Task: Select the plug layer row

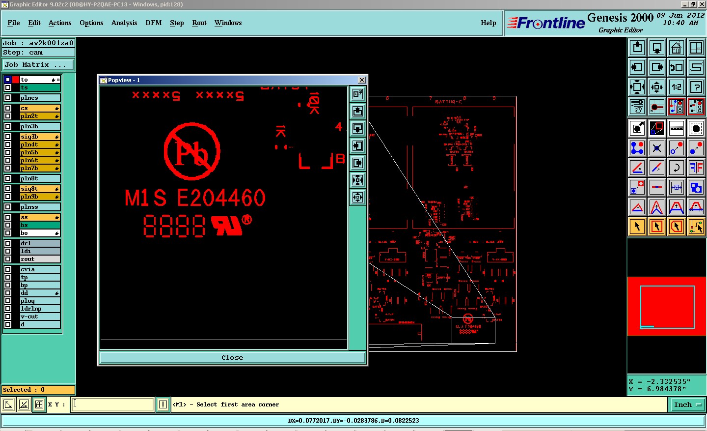Action: [x=40, y=301]
